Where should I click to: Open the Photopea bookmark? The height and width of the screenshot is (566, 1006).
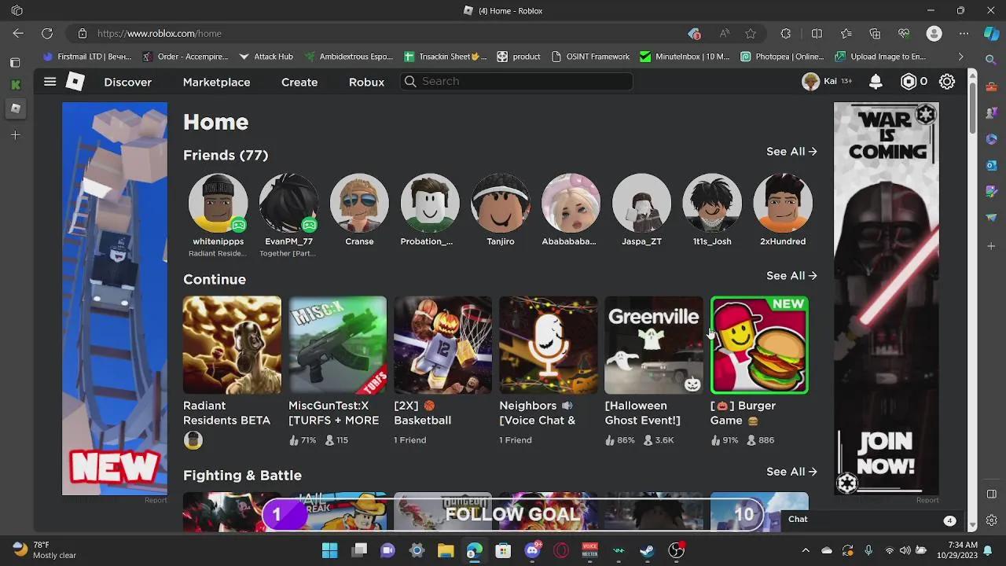click(782, 57)
